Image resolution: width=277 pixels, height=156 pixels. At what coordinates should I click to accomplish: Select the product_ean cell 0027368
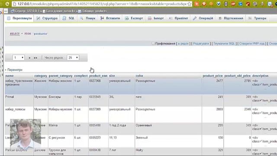tap(95, 81)
